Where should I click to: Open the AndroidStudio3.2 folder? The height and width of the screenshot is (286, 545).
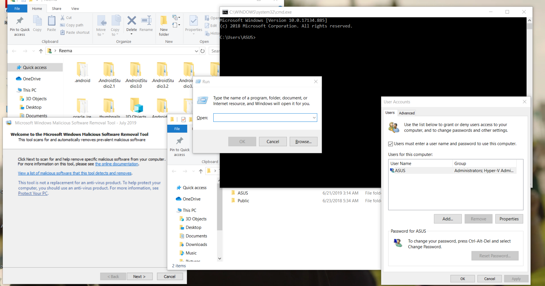(x=163, y=75)
